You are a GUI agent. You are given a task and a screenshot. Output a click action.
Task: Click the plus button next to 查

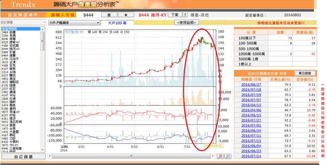[x=126, y=15]
